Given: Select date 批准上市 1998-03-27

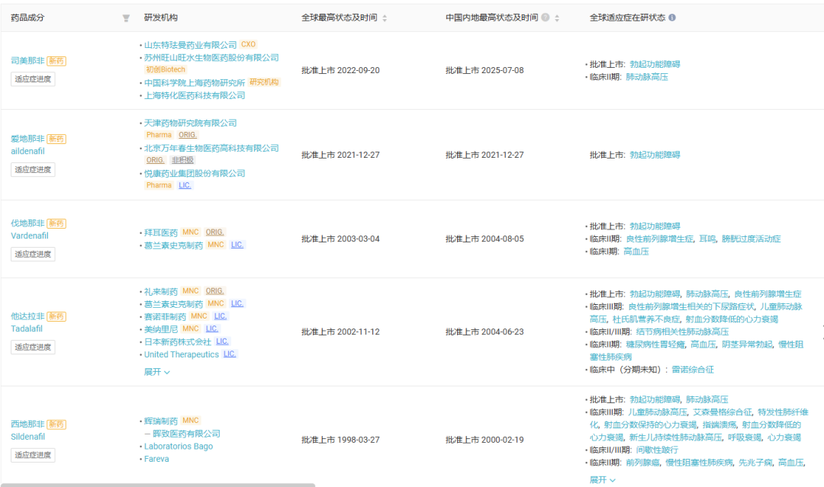Looking at the screenshot, I should (x=340, y=440).
